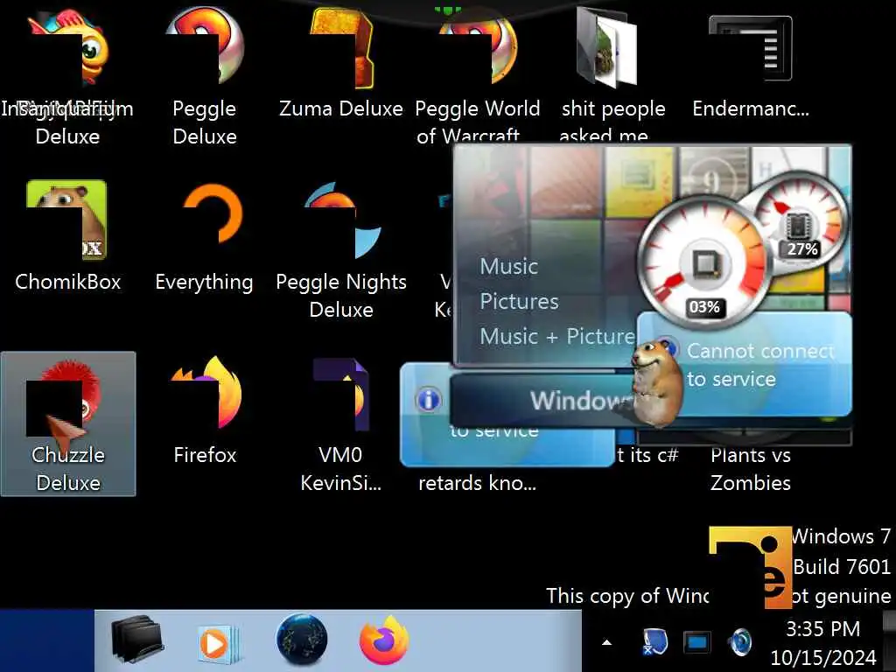The image size is (896, 672).
Task: Click the monitor icon in the system tray
Action: 697,641
